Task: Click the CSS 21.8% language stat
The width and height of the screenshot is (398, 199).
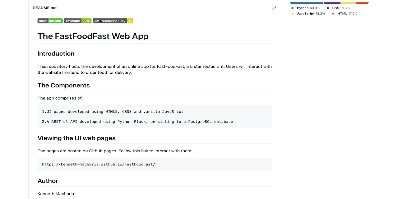Action: pyautogui.click(x=340, y=8)
